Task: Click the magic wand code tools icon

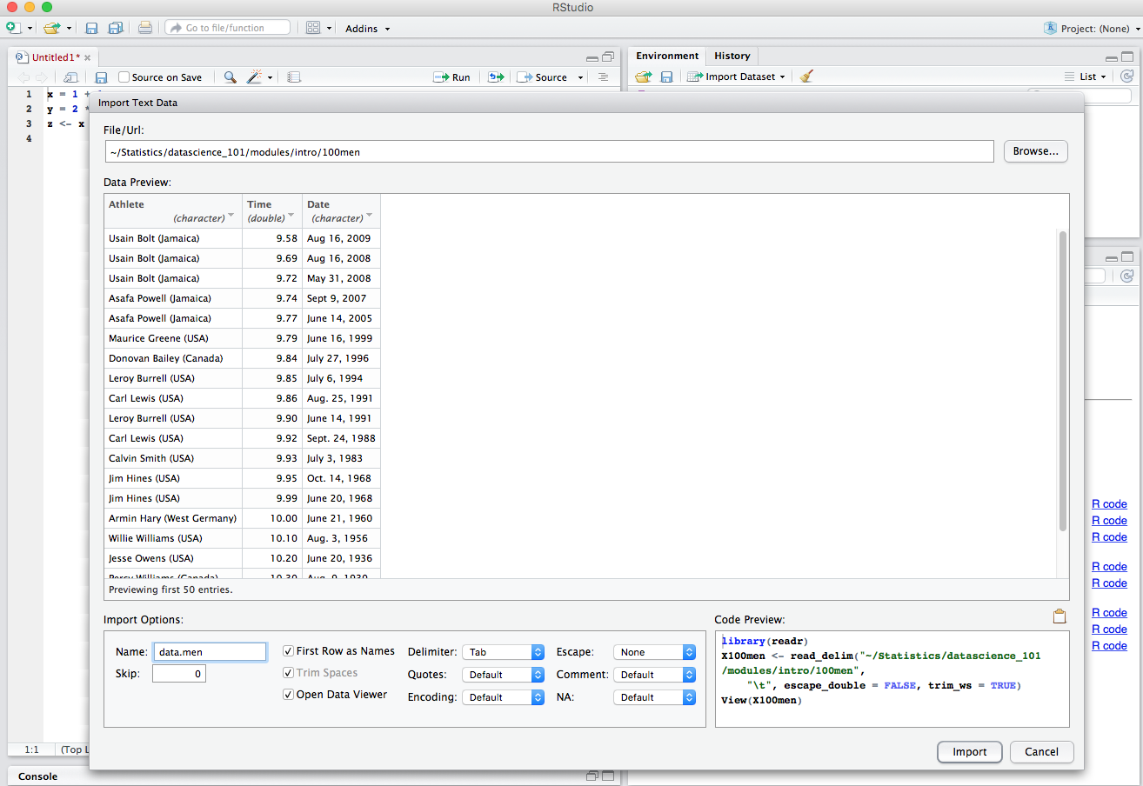Action: pos(254,77)
